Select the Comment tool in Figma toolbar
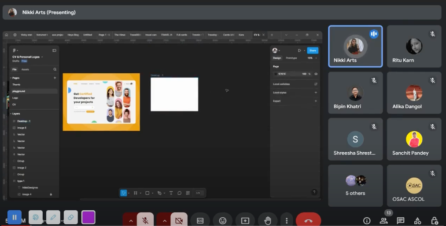The width and height of the screenshot is (446, 226). [180, 193]
